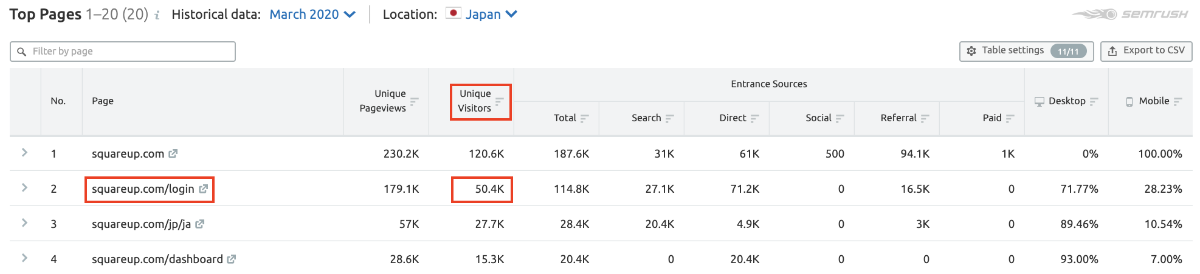Click the info icon beside Top Pages
The image size is (1200, 274).
tap(157, 15)
